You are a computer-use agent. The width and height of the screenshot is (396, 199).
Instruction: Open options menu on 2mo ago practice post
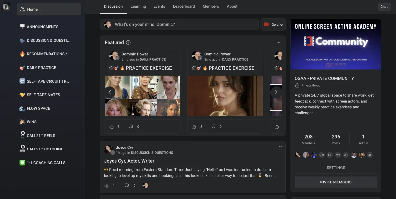pos(173,54)
